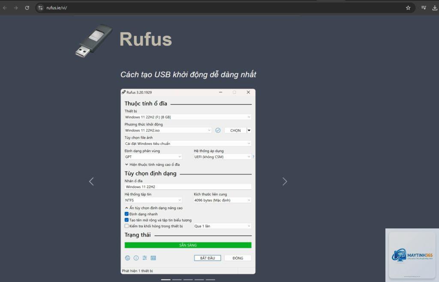Click the Nhãn ổ đĩa text field

(x=188, y=187)
